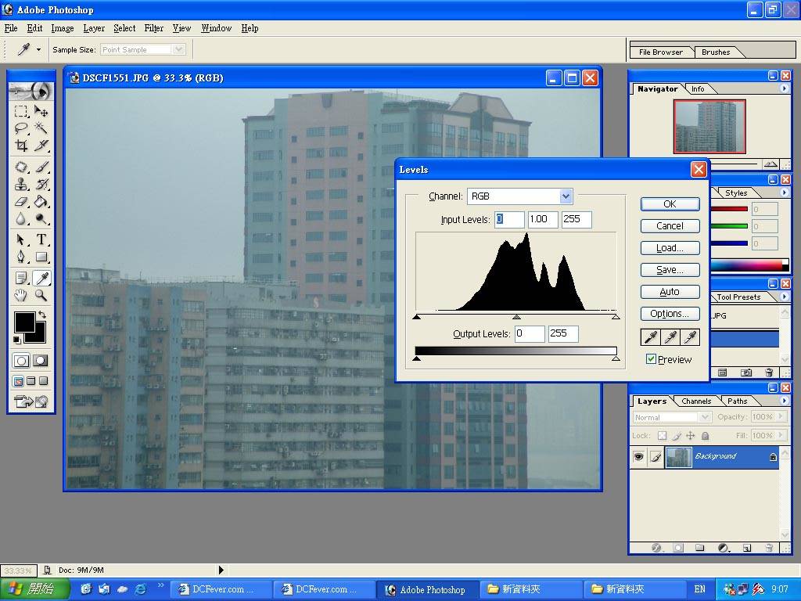Screen dimensions: 801x601
Task: Toggle lock image pixels box
Action: click(x=677, y=436)
